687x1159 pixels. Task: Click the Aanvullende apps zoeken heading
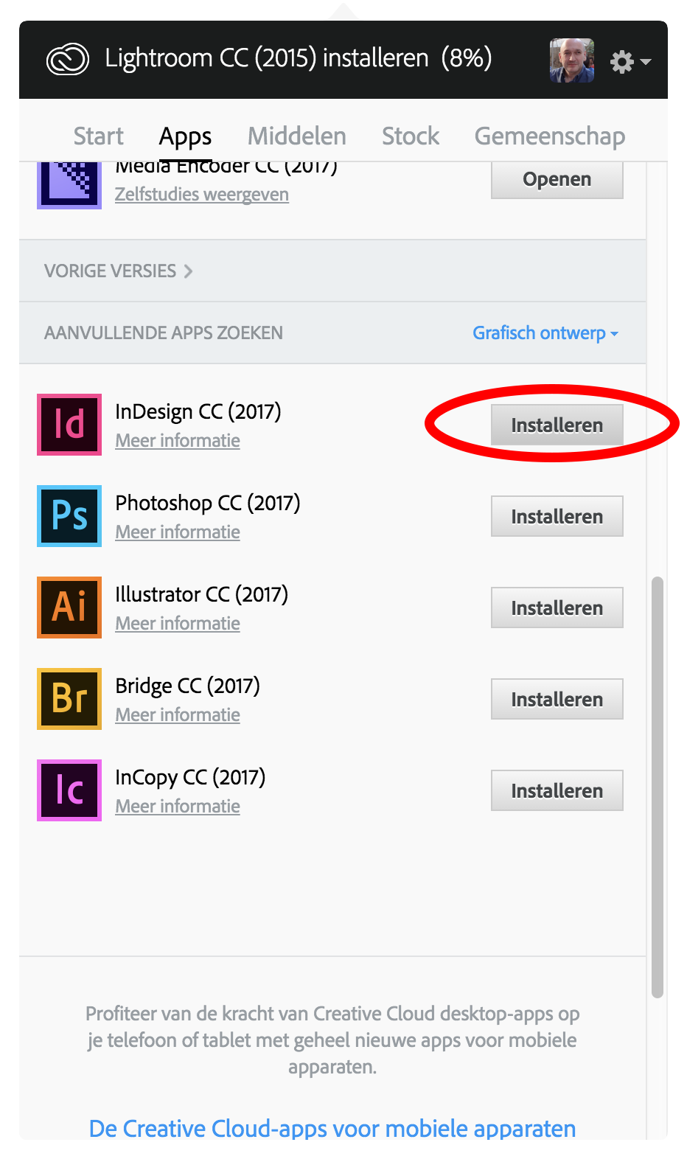(164, 333)
